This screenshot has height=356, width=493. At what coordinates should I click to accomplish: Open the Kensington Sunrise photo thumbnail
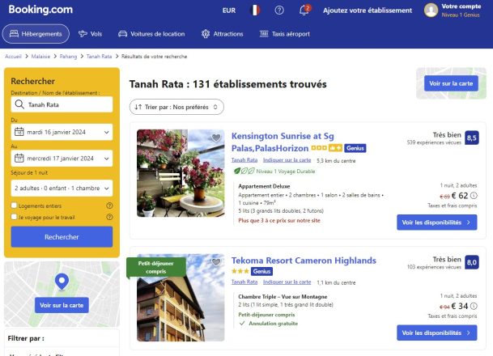[x=181, y=173]
